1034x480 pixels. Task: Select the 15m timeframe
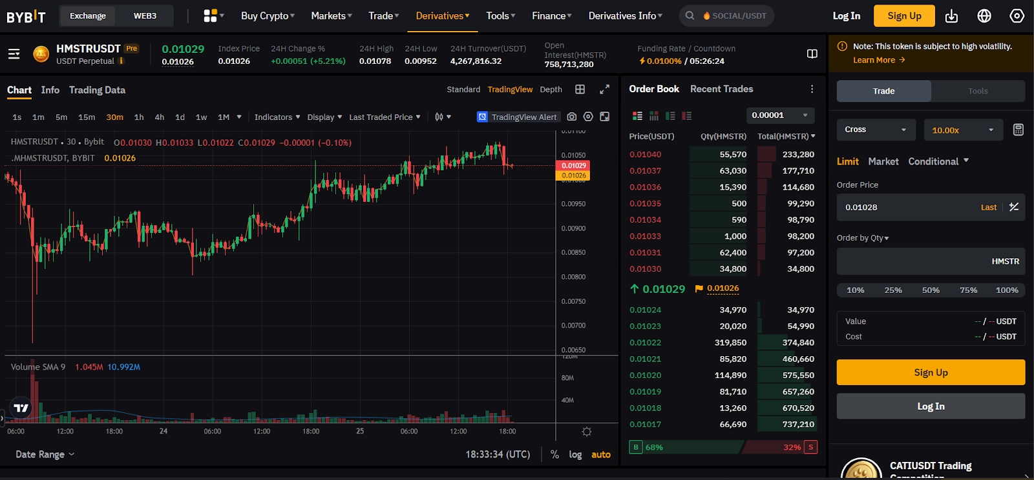(87, 117)
